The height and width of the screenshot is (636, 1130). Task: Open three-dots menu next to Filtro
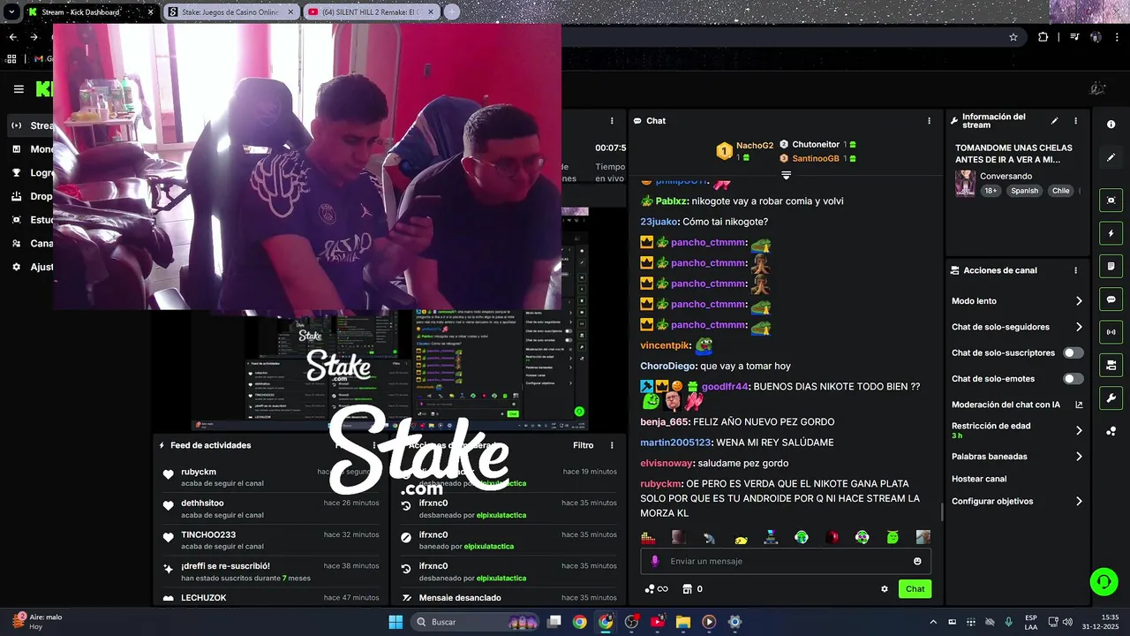612,445
